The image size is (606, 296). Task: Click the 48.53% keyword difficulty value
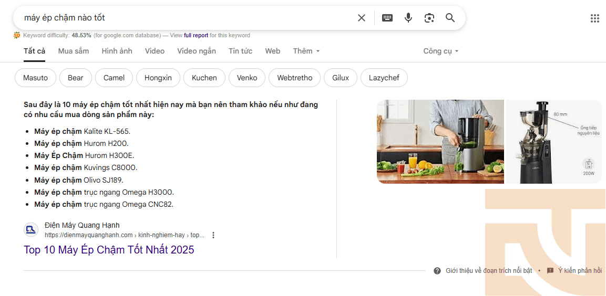tap(81, 36)
